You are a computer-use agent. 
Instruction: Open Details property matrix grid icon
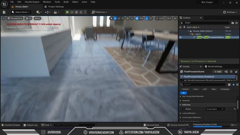tap(229, 84)
